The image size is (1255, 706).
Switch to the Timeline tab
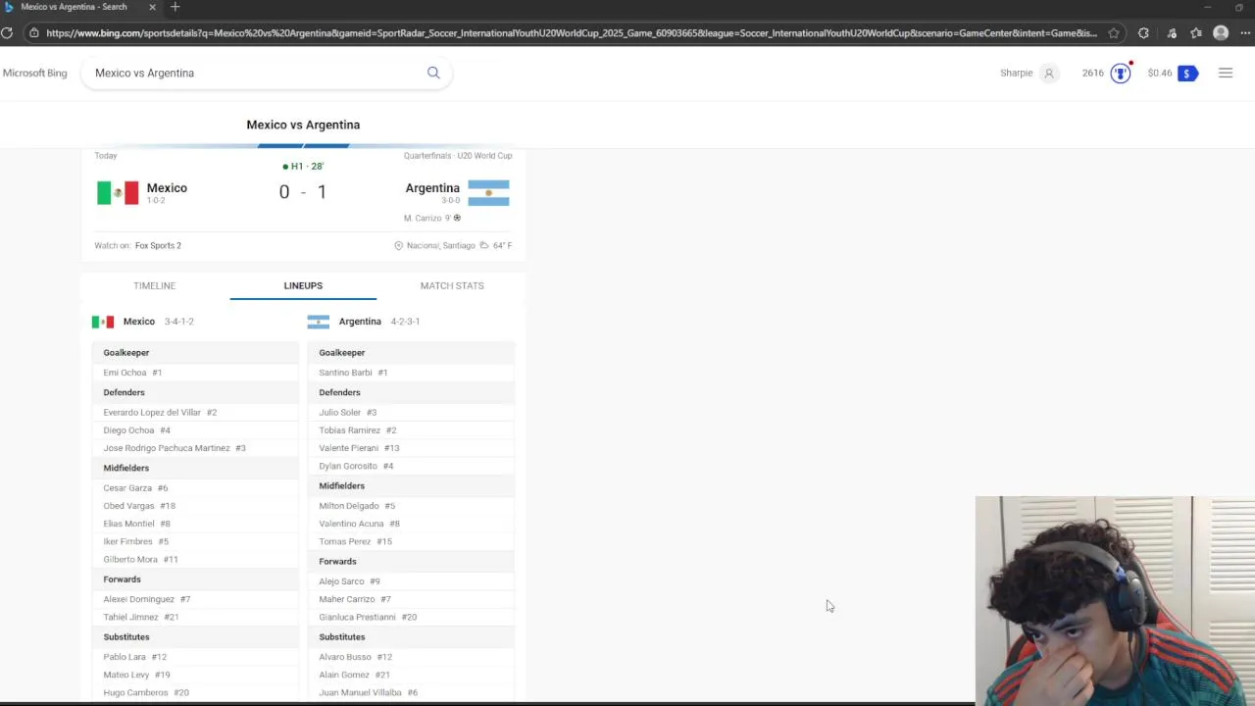coord(155,285)
